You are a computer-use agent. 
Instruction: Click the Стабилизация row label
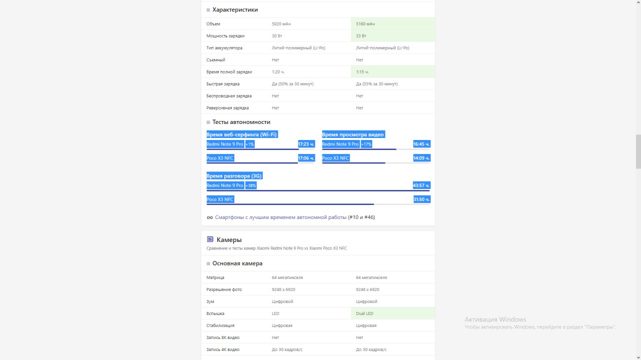click(x=221, y=325)
